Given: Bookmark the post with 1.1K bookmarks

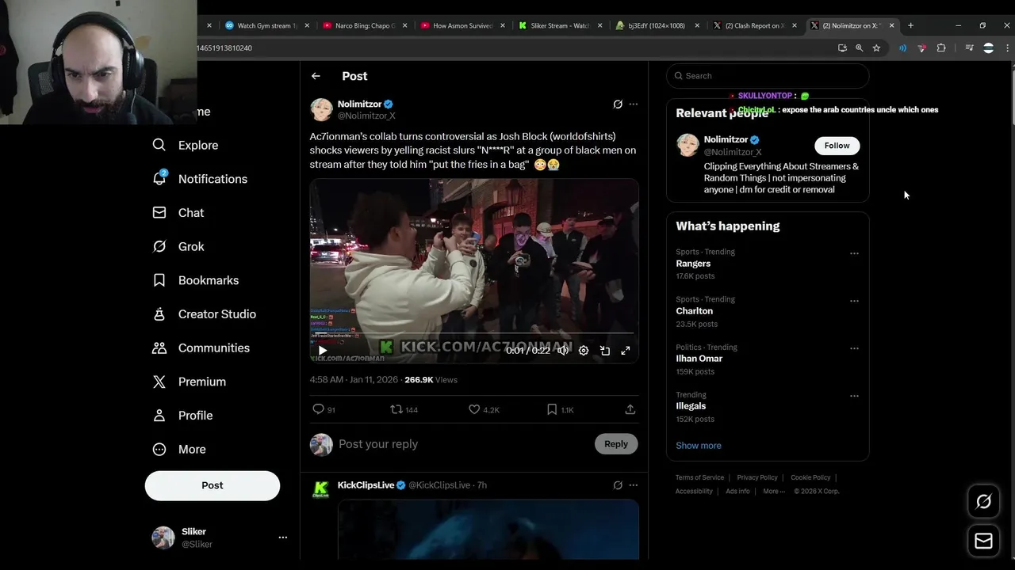Looking at the screenshot, I should [x=552, y=409].
